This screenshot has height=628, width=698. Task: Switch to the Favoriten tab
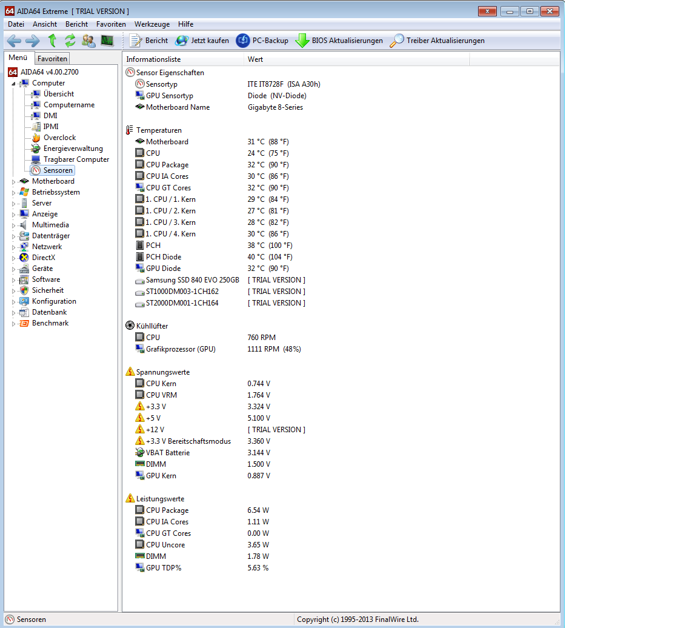coord(52,58)
